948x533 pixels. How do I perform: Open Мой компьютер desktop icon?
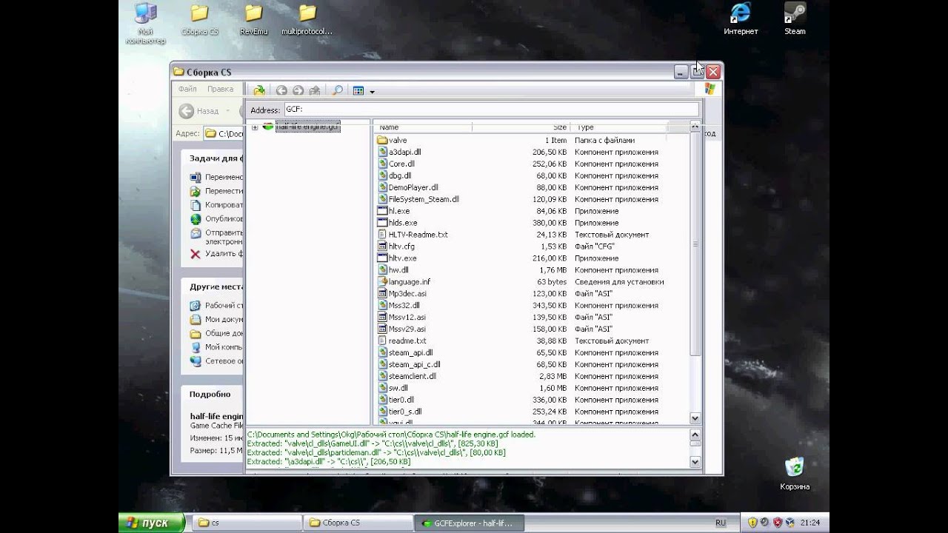click(x=146, y=23)
